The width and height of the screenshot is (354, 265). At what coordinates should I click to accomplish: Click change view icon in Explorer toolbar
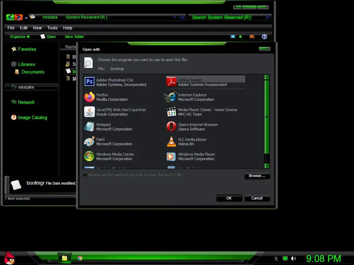tap(233, 37)
